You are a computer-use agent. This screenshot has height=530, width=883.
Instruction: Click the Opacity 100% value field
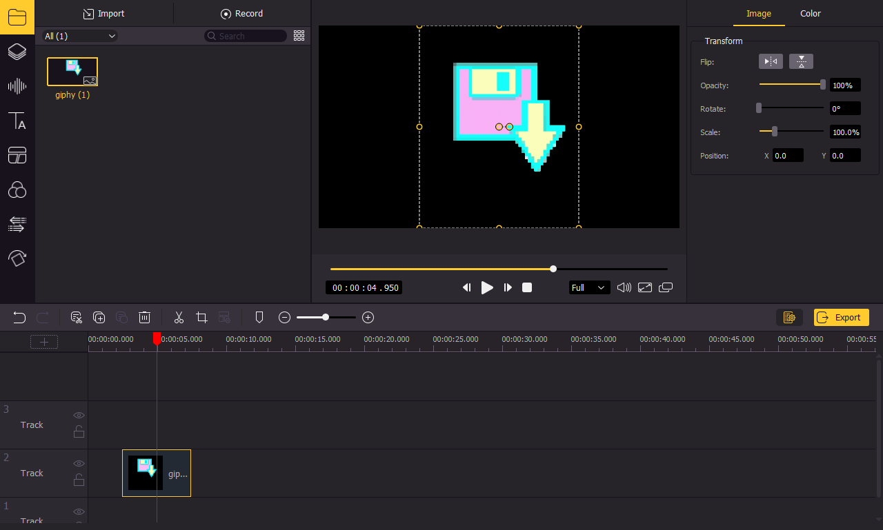[845, 85]
